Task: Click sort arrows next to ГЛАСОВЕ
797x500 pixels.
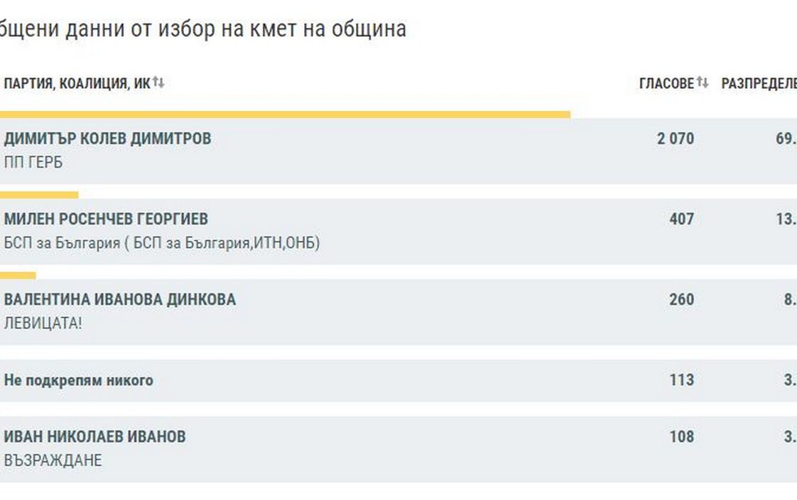Action: (703, 83)
